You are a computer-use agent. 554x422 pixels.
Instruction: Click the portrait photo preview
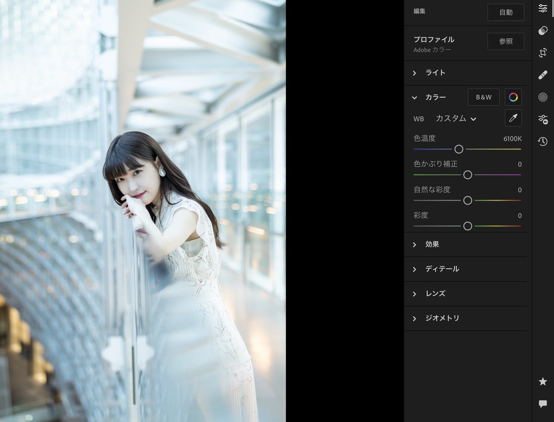(x=143, y=211)
